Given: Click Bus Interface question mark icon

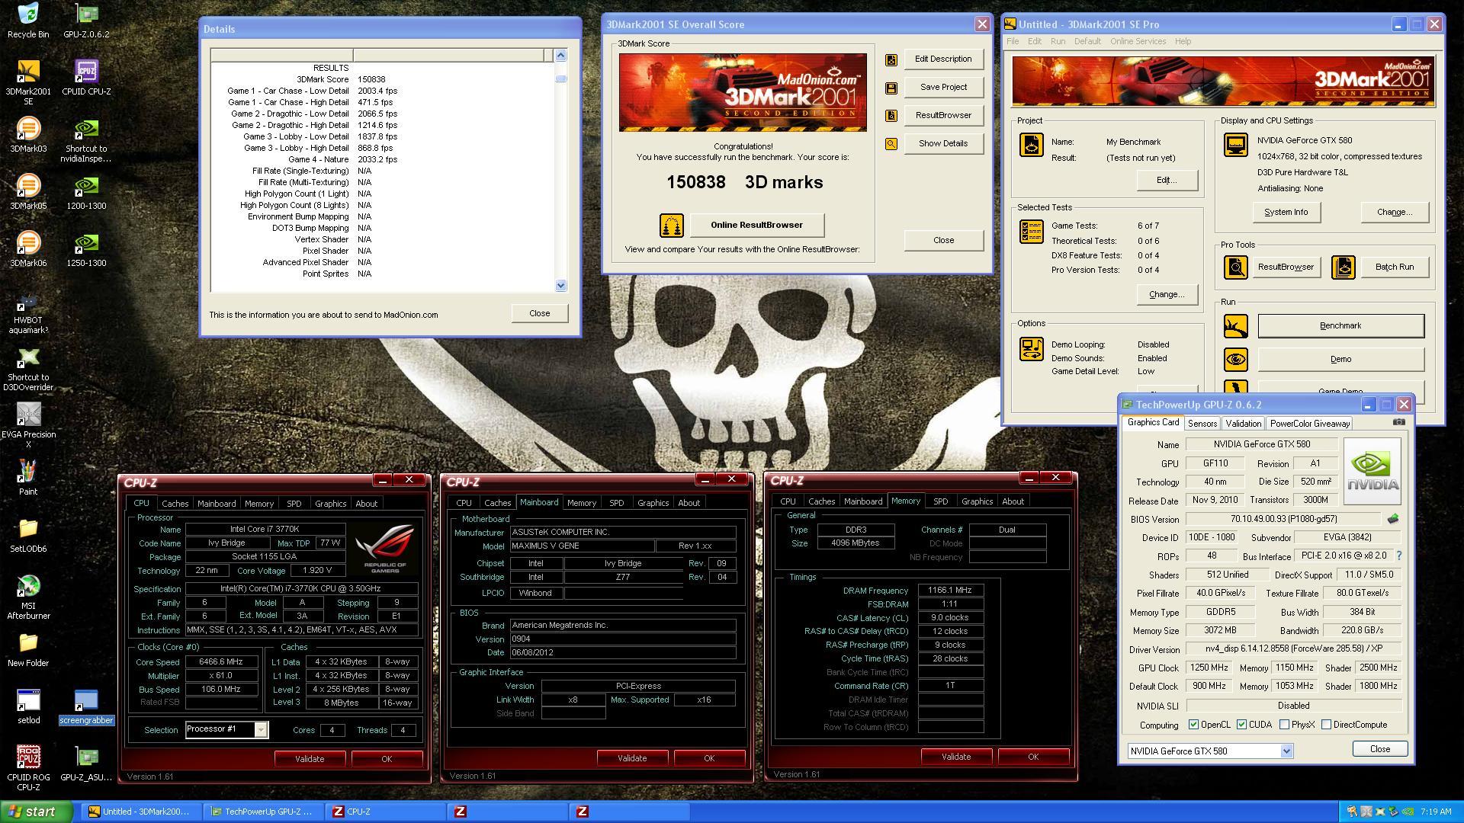Looking at the screenshot, I should click(x=1399, y=556).
